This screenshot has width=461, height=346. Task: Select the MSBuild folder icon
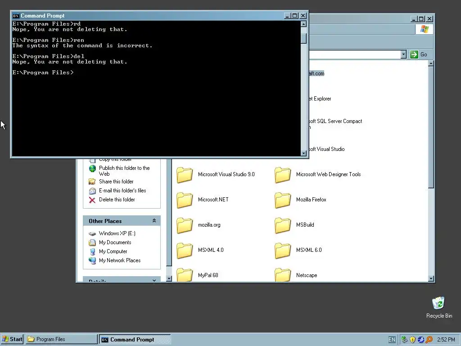tap(283, 225)
